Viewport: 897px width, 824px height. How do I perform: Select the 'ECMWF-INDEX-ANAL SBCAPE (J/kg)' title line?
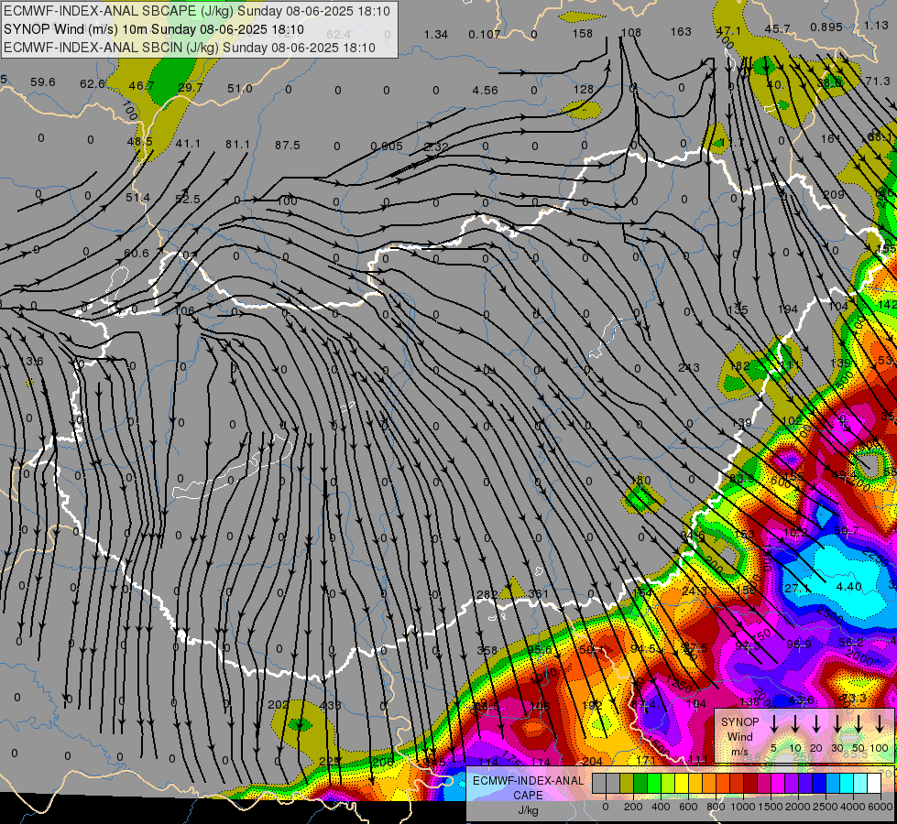197,11
